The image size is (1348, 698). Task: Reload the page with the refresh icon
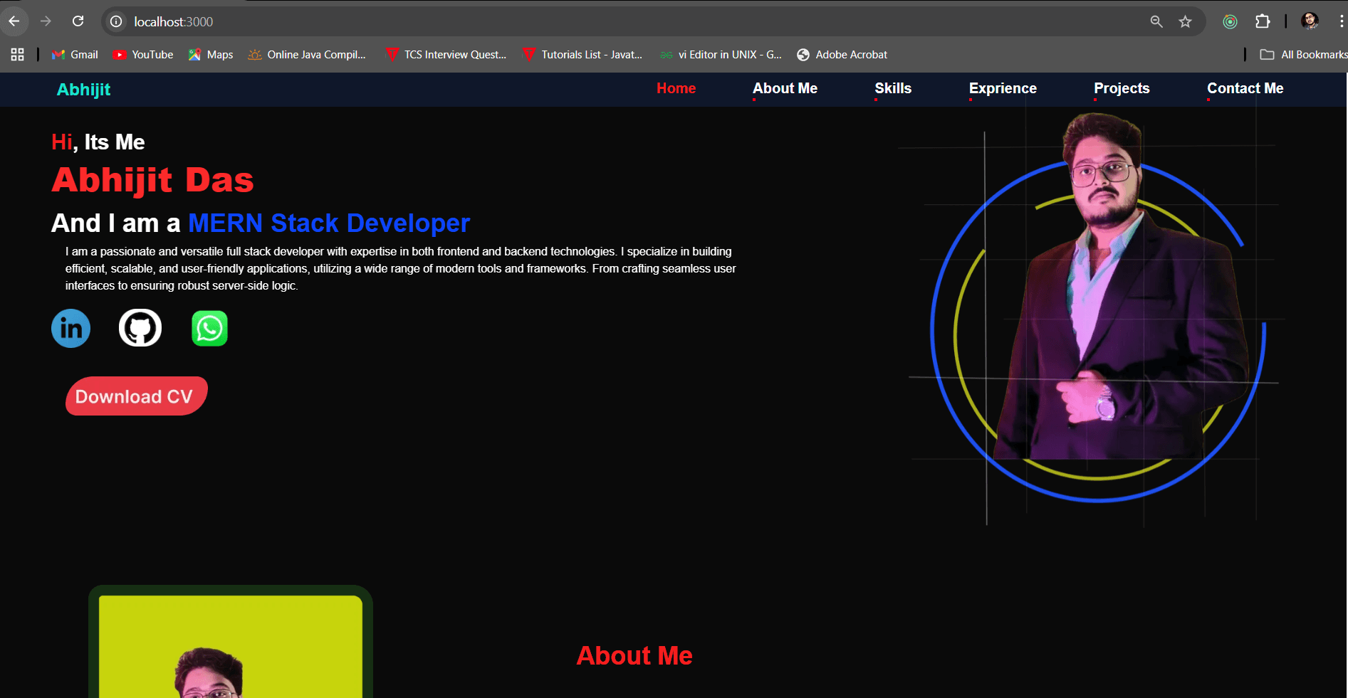pos(78,21)
